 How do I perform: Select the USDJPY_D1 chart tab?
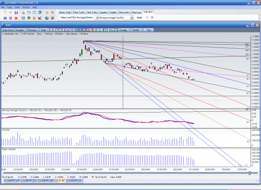point(30,181)
